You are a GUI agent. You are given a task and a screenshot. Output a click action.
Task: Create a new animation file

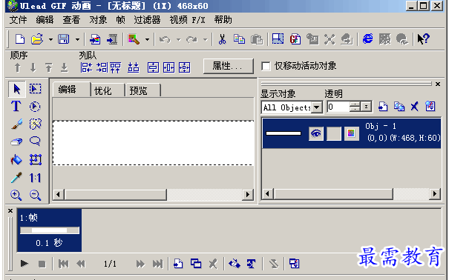[20, 39]
